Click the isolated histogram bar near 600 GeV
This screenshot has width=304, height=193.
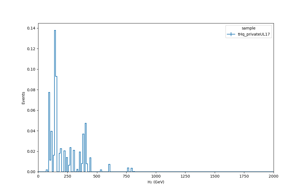pos(109,168)
